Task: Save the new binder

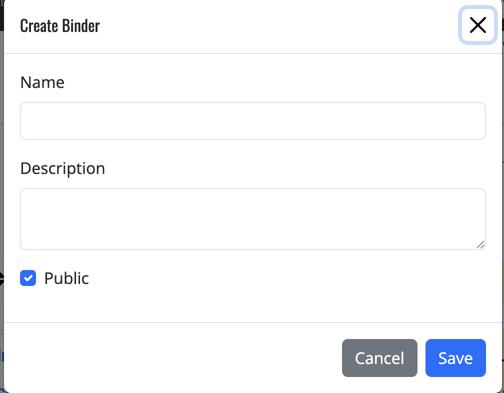Action: (455, 358)
